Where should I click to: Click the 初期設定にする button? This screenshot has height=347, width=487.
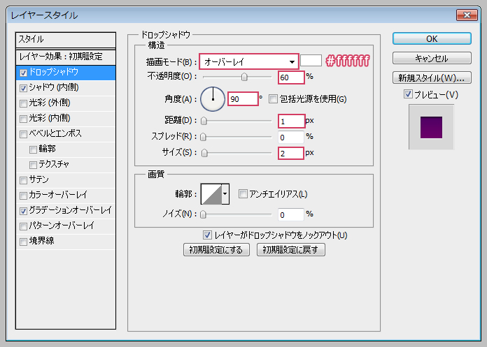(216, 250)
